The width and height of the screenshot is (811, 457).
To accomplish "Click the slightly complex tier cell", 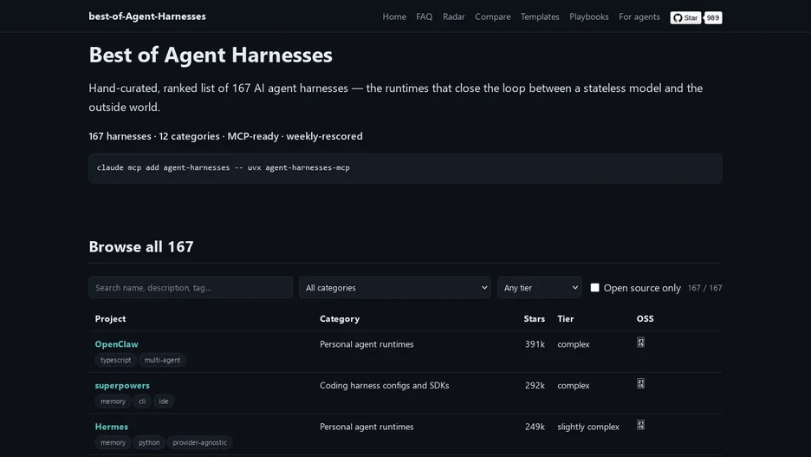I will (x=588, y=427).
